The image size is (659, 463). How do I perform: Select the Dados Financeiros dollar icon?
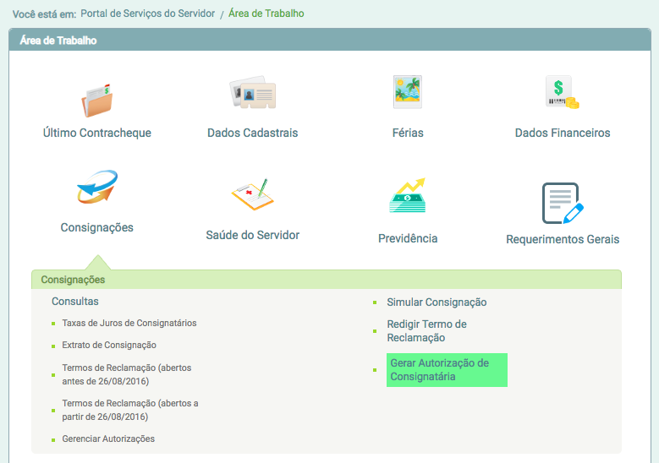pos(563,92)
